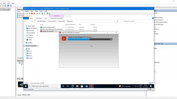
Task: Click the green Start icon in VM toolbar
Action: [39, 13]
